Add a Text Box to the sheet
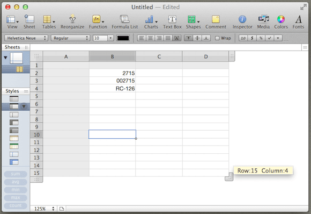This screenshot has height=214, width=311. coord(172,19)
